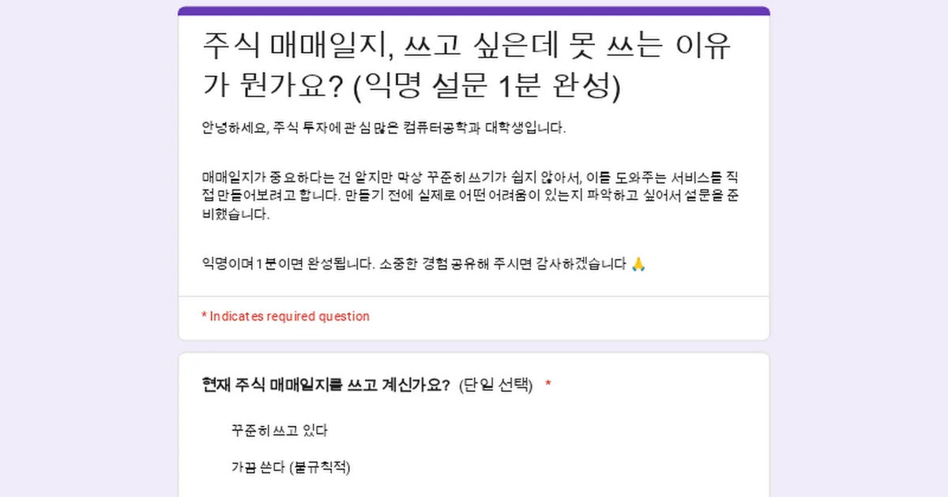Choose the '가끔 쓴다 (불규칙적)' option
Screen dimensions: 948x497
[291, 467]
